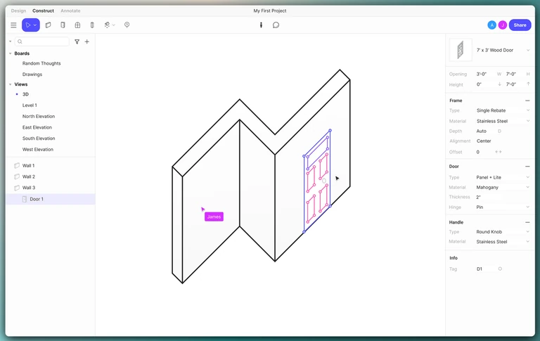The image size is (540, 341).
Task: Open the hamburger main menu
Action: [x=13, y=25]
